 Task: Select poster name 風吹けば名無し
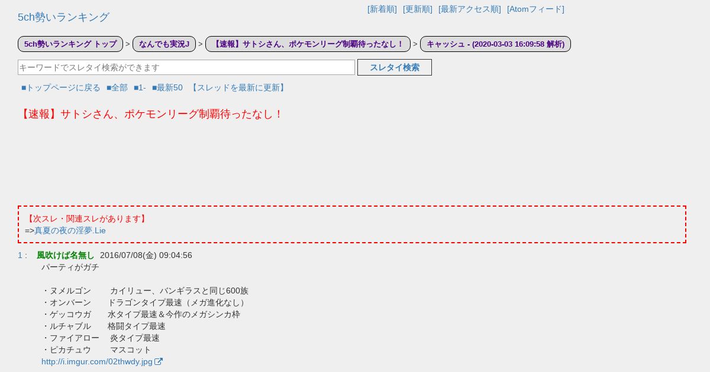66,255
